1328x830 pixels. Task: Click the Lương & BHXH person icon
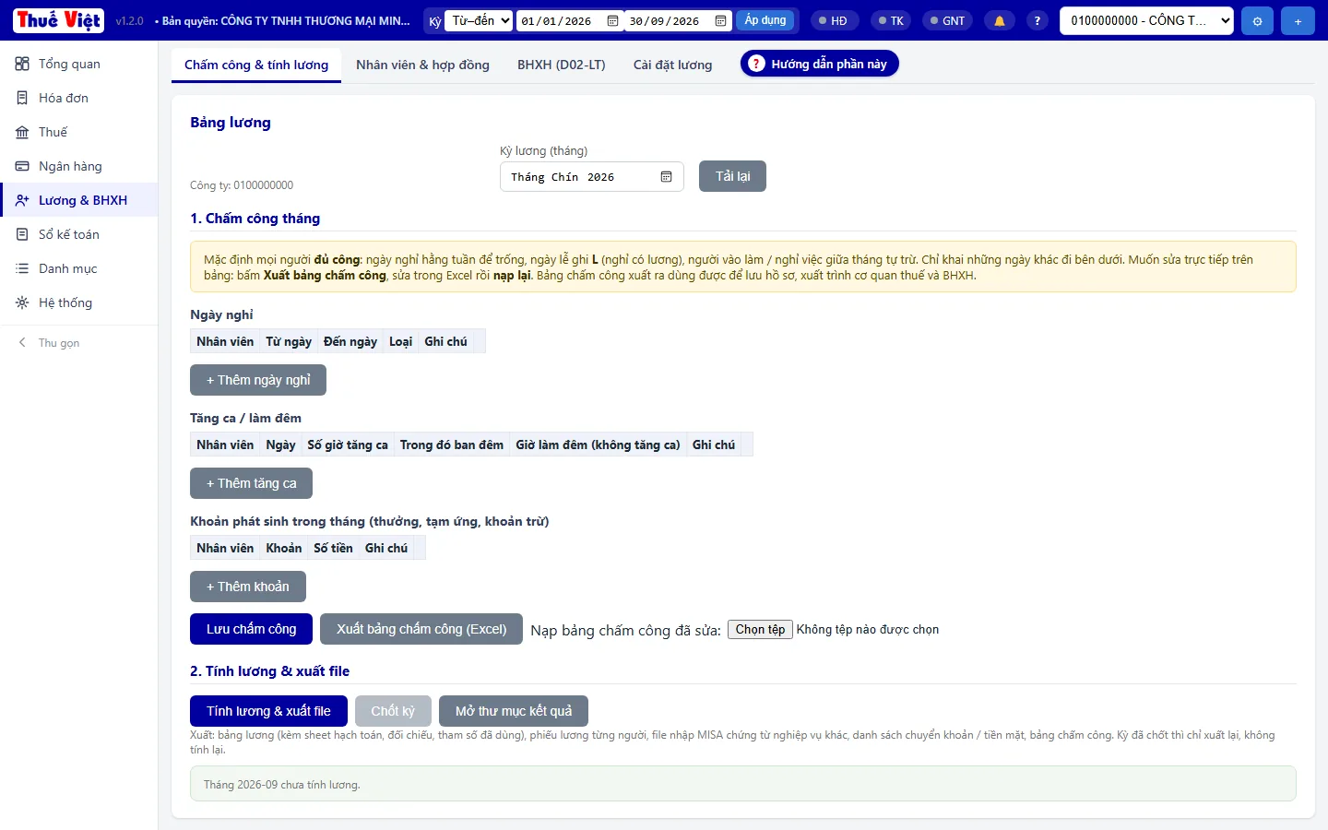click(x=22, y=200)
